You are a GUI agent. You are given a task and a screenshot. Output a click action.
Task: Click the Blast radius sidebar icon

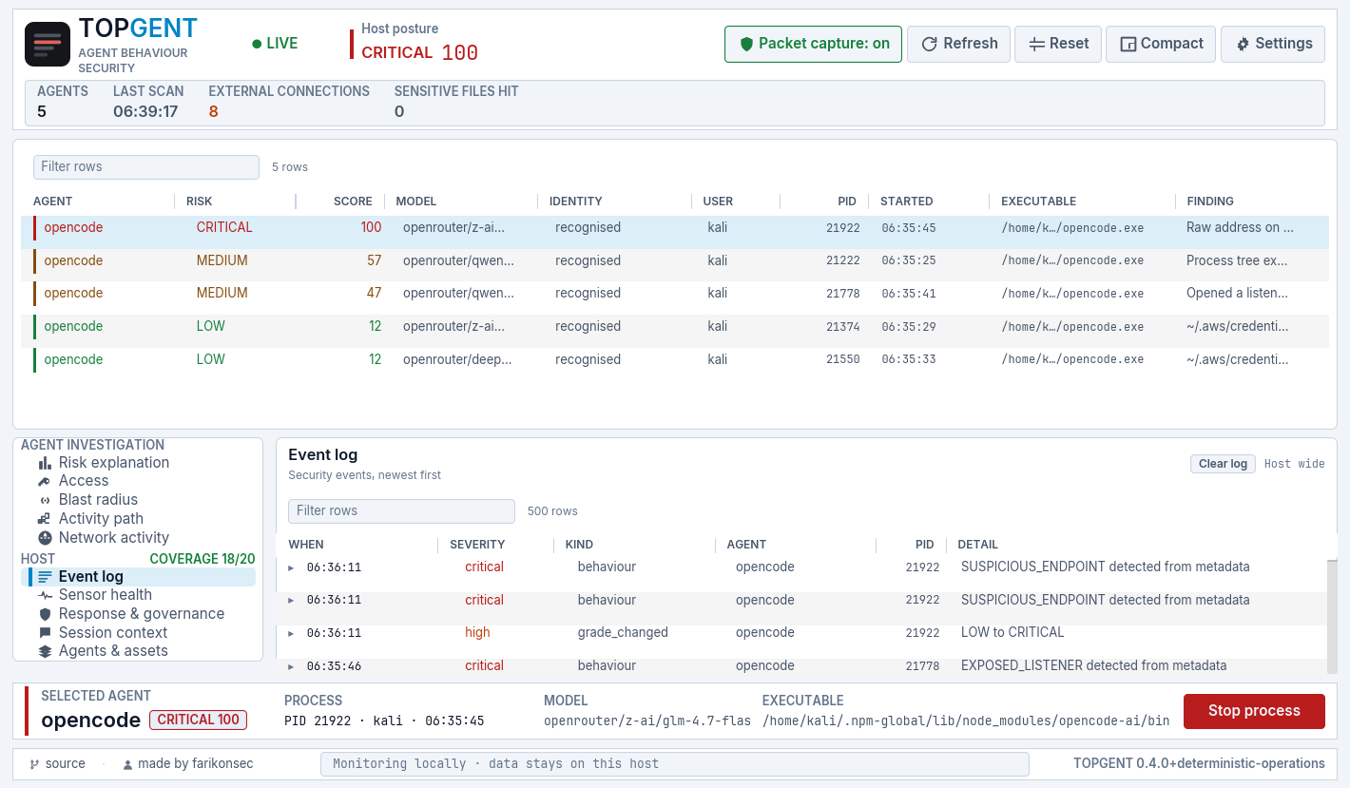click(x=45, y=500)
